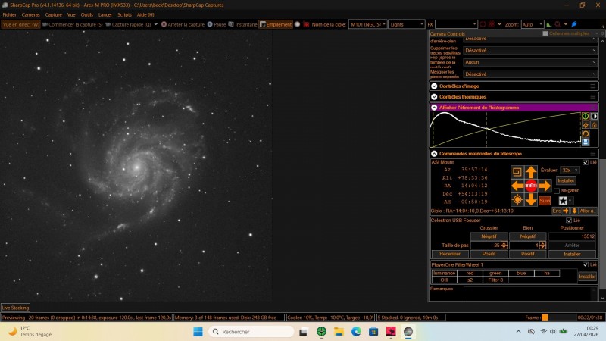Image resolution: width=606 pixels, height=341 pixels.
Task: Enable auto-stretch with the green circle histogram icon
Action: [x=586, y=116]
